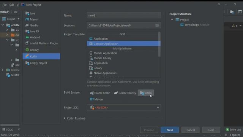The height and width of the screenshot is (137, 243).
Task: Select Project node in Project Structure
Action: 182,20
